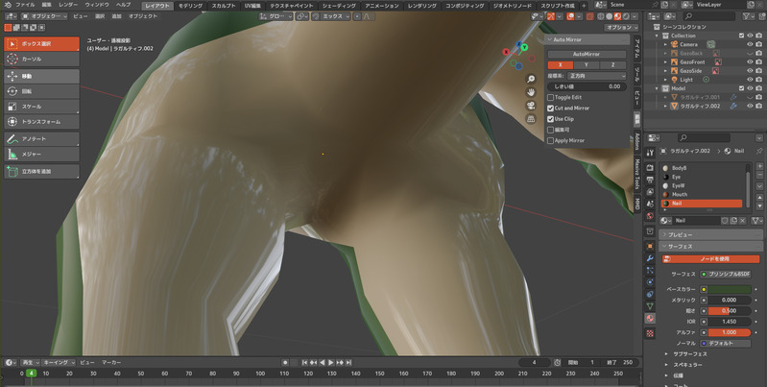Viewport: 767px width, 387px height.
Task: Hide the Light object with its eye icon
Action: tap(750, 80)
